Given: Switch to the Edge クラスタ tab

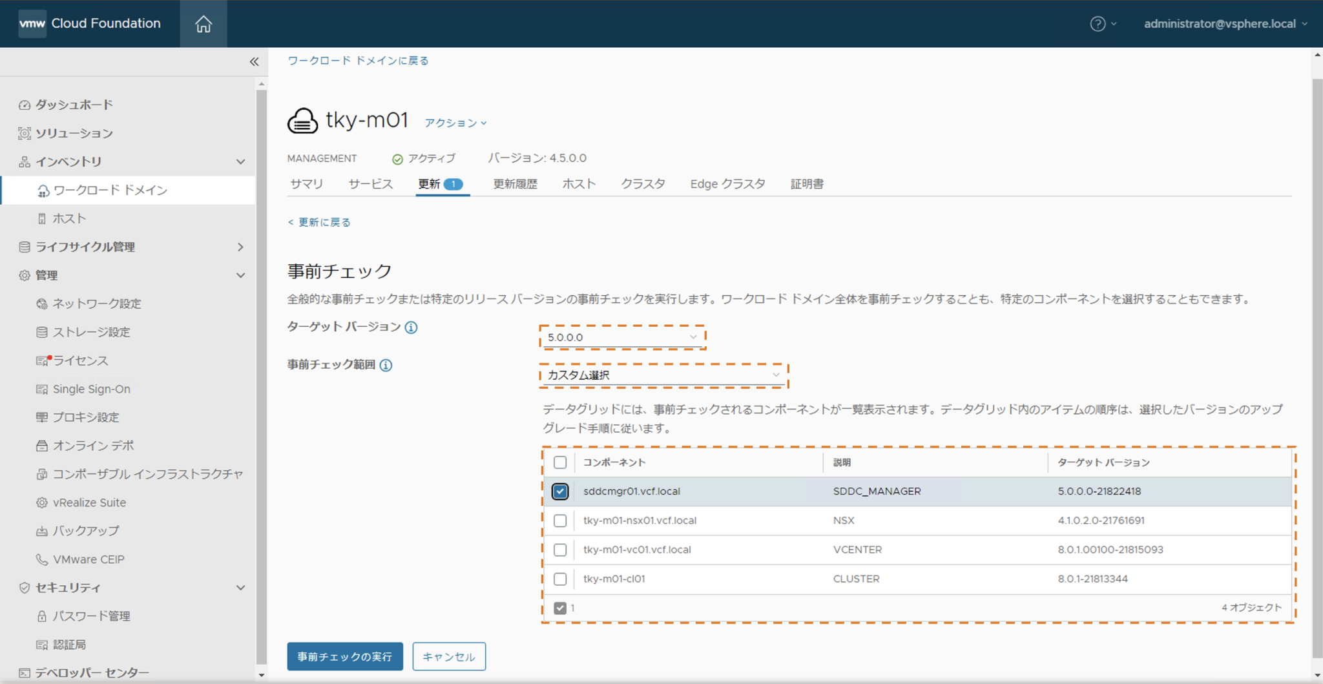Looking at the screenshot, I should 727,184.
